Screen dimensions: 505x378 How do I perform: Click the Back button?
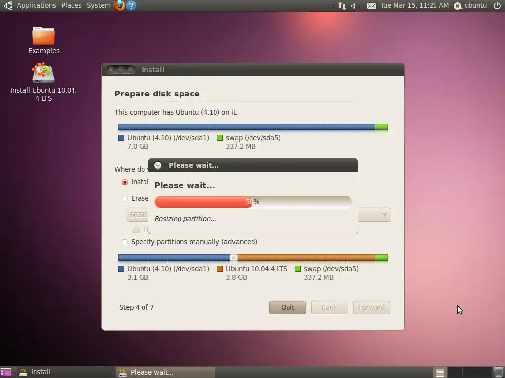[329, 307]
